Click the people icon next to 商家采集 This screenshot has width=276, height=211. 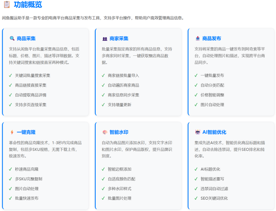[x=105, y=38]
